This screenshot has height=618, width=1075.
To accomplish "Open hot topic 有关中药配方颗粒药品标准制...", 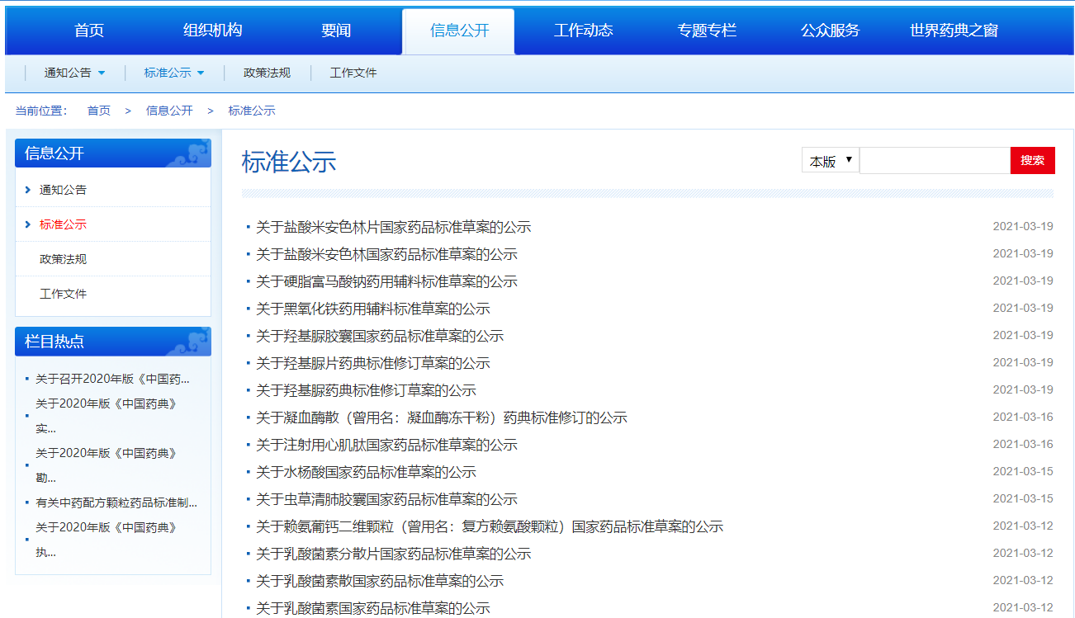I will 116,502.
